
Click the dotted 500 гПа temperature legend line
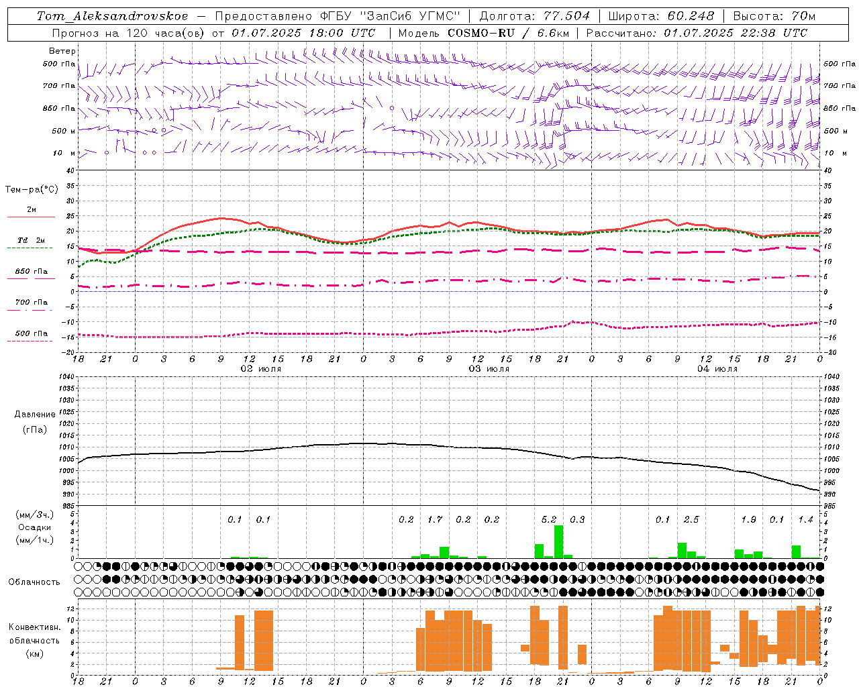pyautogui.click(x=30, y=341)
